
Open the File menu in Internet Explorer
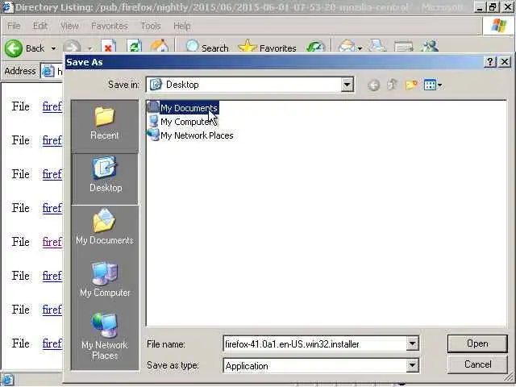[x=14, y=26]
